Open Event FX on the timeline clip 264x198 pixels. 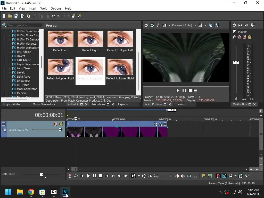click(x=160, y=124)
